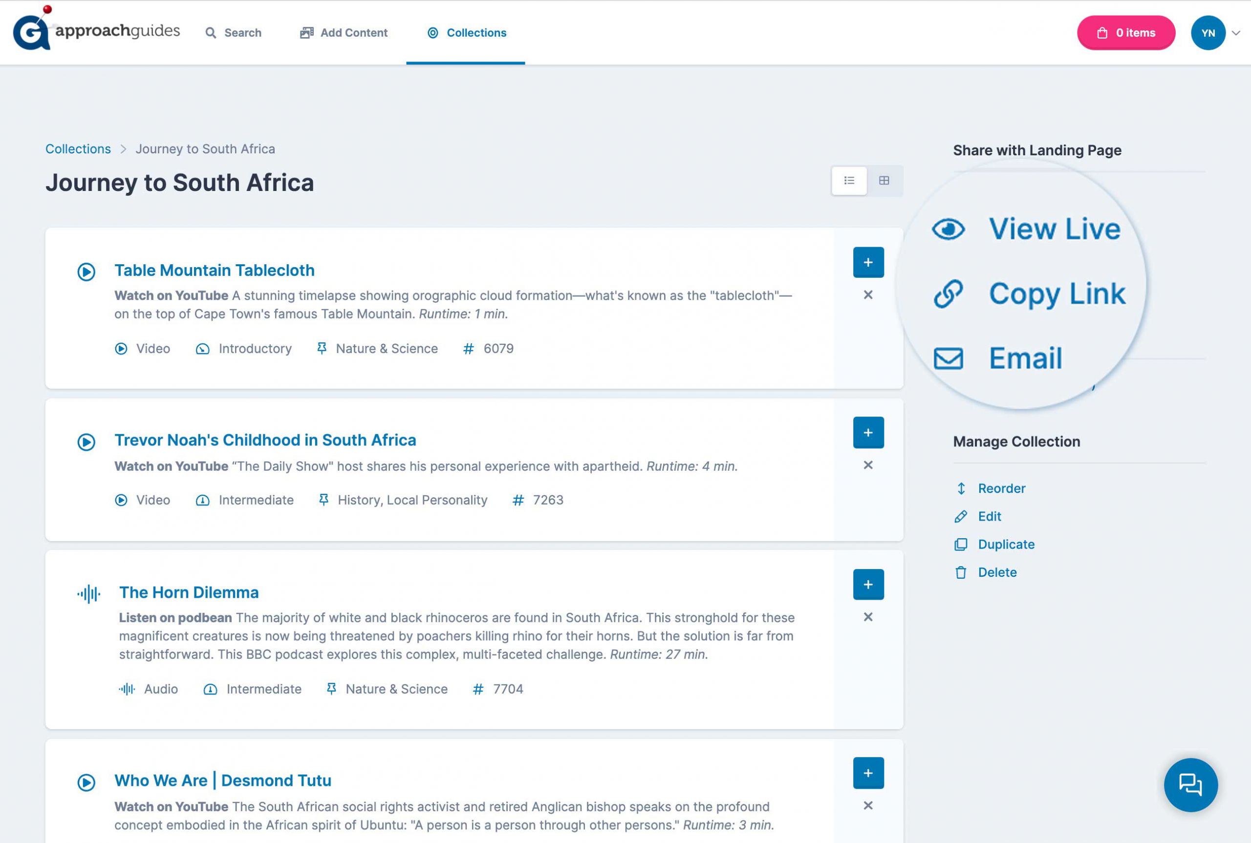Click hash icon next to 7704
This screenshot has height=843, width=1251.
pos(477,689)
